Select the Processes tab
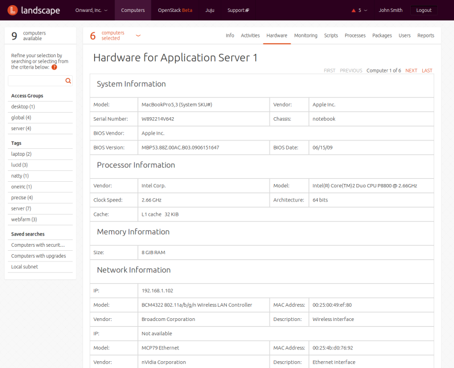This screenshot has height=368, width=454. pyautogui.click(x=355, y=35)
